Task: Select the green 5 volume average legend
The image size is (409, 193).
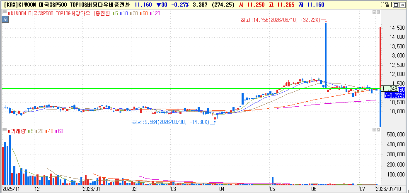Action: (x=30, y=131)
